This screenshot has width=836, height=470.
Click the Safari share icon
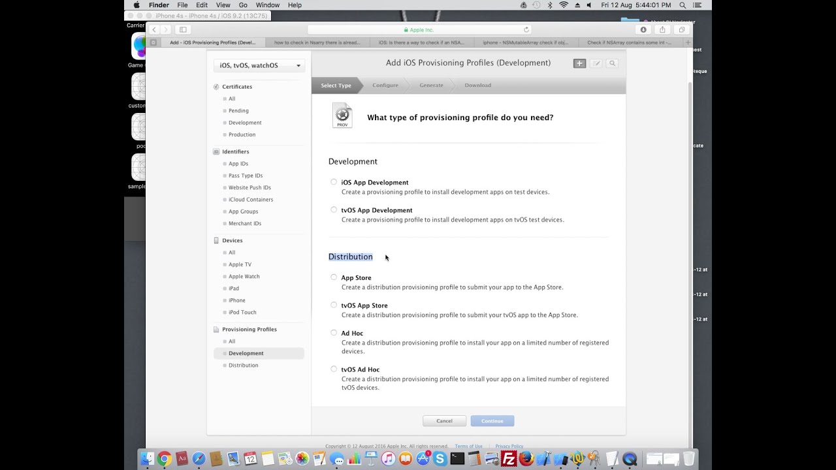click(x=662, y=29)
